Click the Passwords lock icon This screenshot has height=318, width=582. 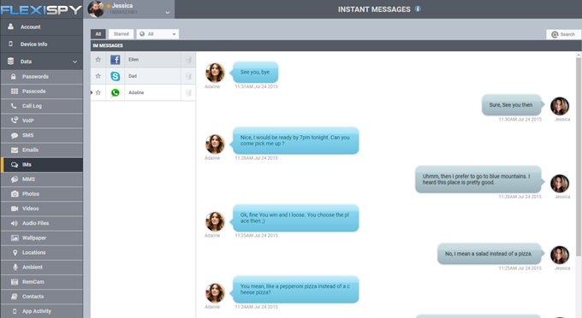(x=14, y=77)
